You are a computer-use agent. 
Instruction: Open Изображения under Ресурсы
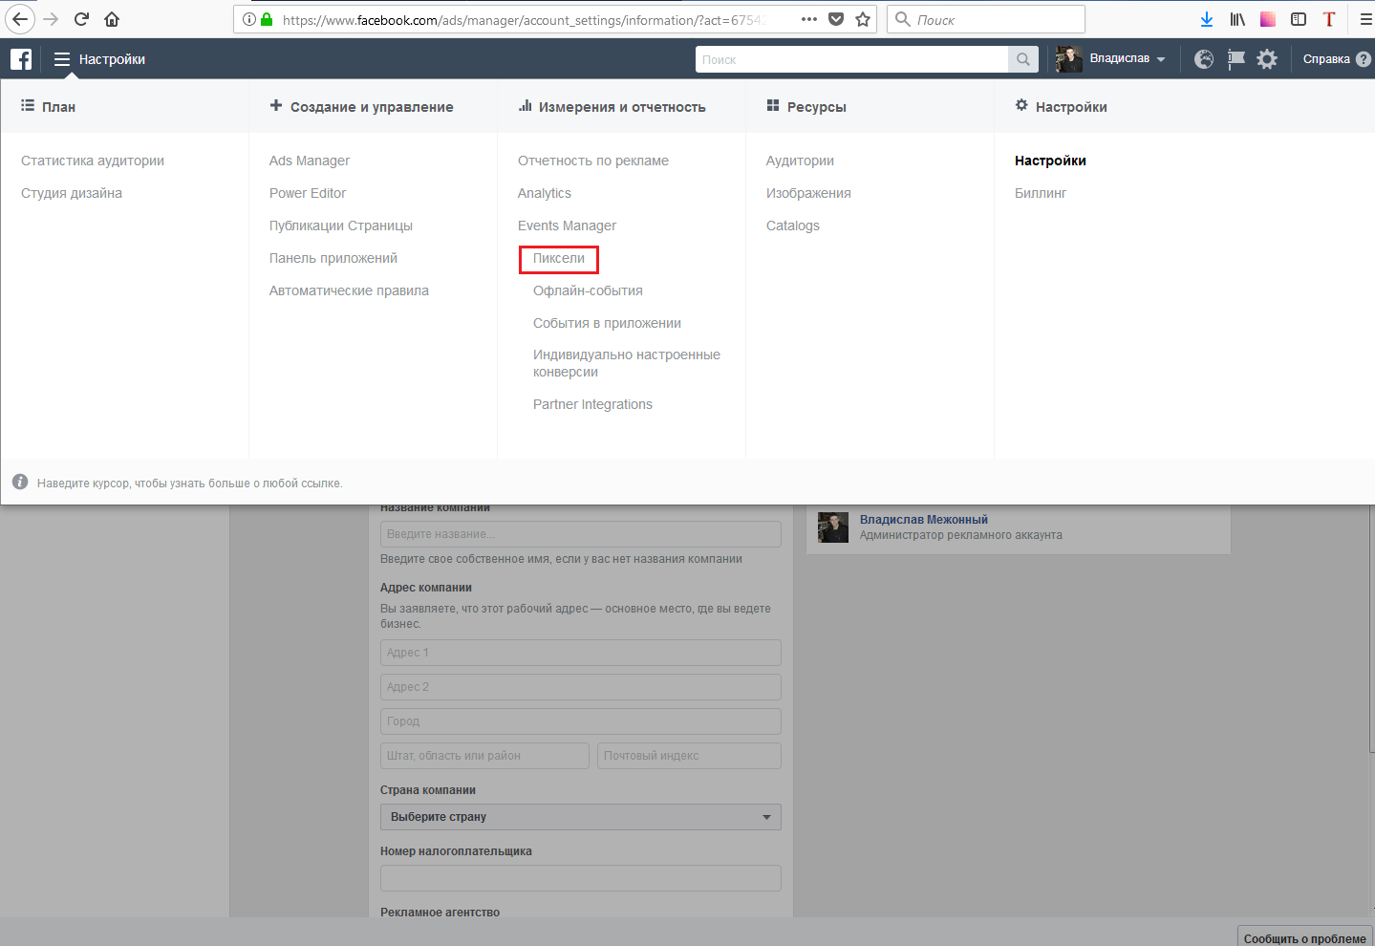click(808, 193)
